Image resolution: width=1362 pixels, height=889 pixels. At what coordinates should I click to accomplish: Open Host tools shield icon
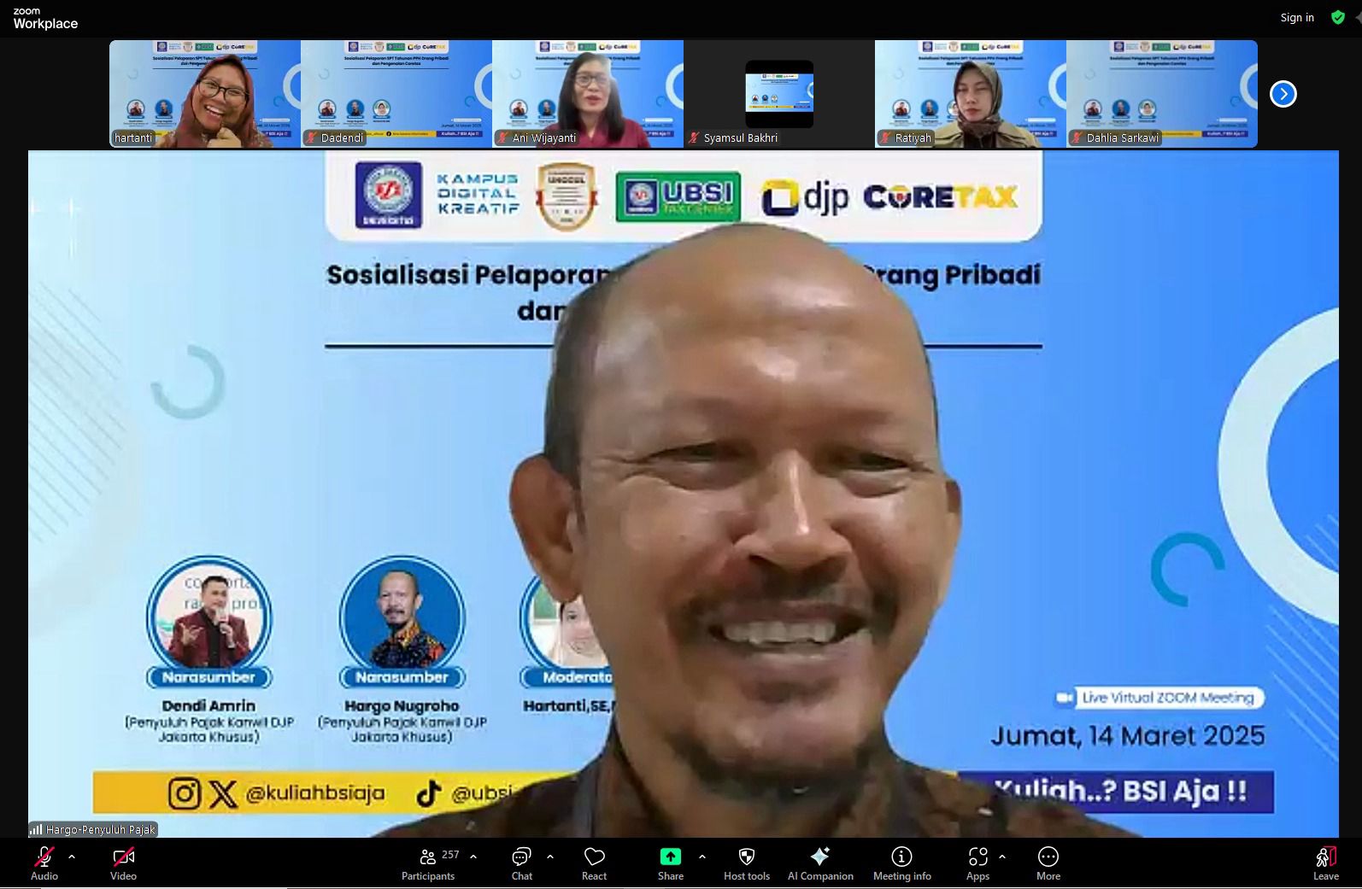746,857
